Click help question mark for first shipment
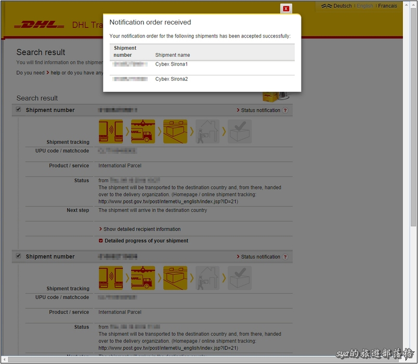The height and width of the screenshot is (364, 418). 285,110
